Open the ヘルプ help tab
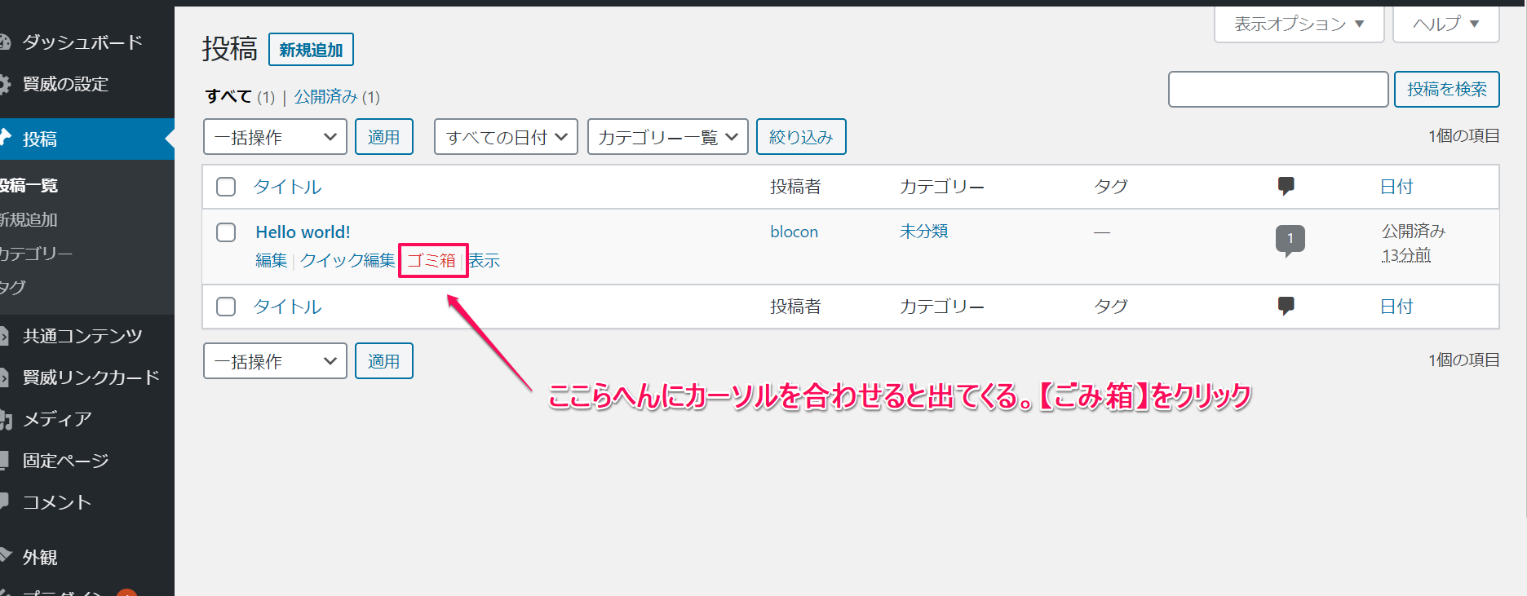Viewport: 1527px width, 596px height. point(1445,24)
